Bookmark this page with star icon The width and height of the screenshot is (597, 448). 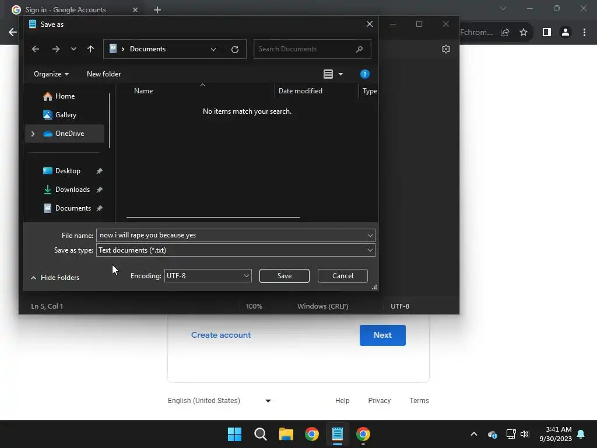(524, 33)
